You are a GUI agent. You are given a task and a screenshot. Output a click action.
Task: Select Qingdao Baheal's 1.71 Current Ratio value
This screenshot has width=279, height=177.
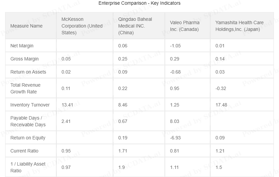tap(123, 151)
